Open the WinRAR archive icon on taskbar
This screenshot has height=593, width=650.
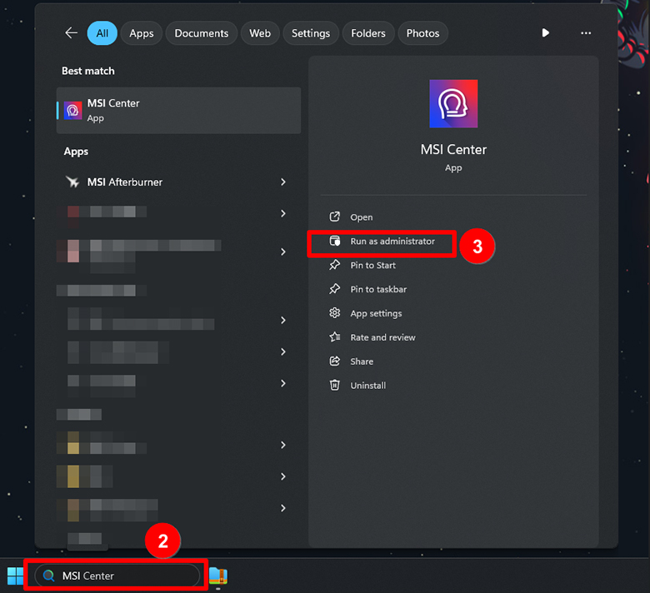[x=218, y=576]
